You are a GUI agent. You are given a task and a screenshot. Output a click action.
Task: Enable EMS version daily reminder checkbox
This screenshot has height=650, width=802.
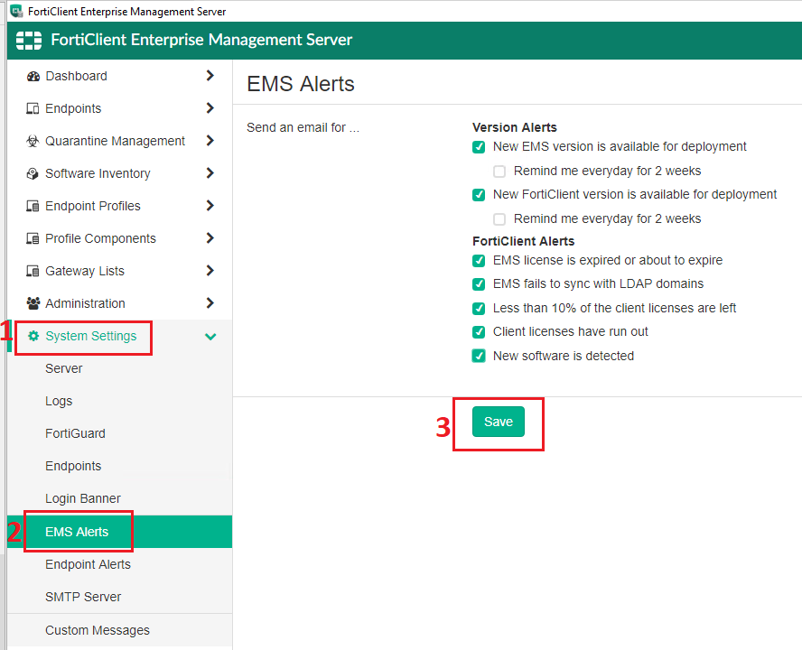point(499,172)
